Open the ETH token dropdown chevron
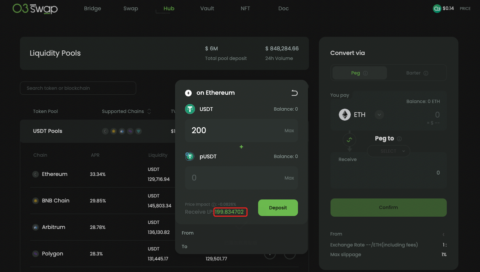The height and width of the screenshot is (272, 480). (379, 115)
